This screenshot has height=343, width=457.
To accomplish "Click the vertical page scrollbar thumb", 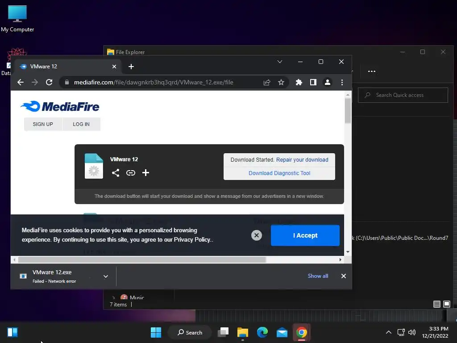I will (x=348, y=111).
